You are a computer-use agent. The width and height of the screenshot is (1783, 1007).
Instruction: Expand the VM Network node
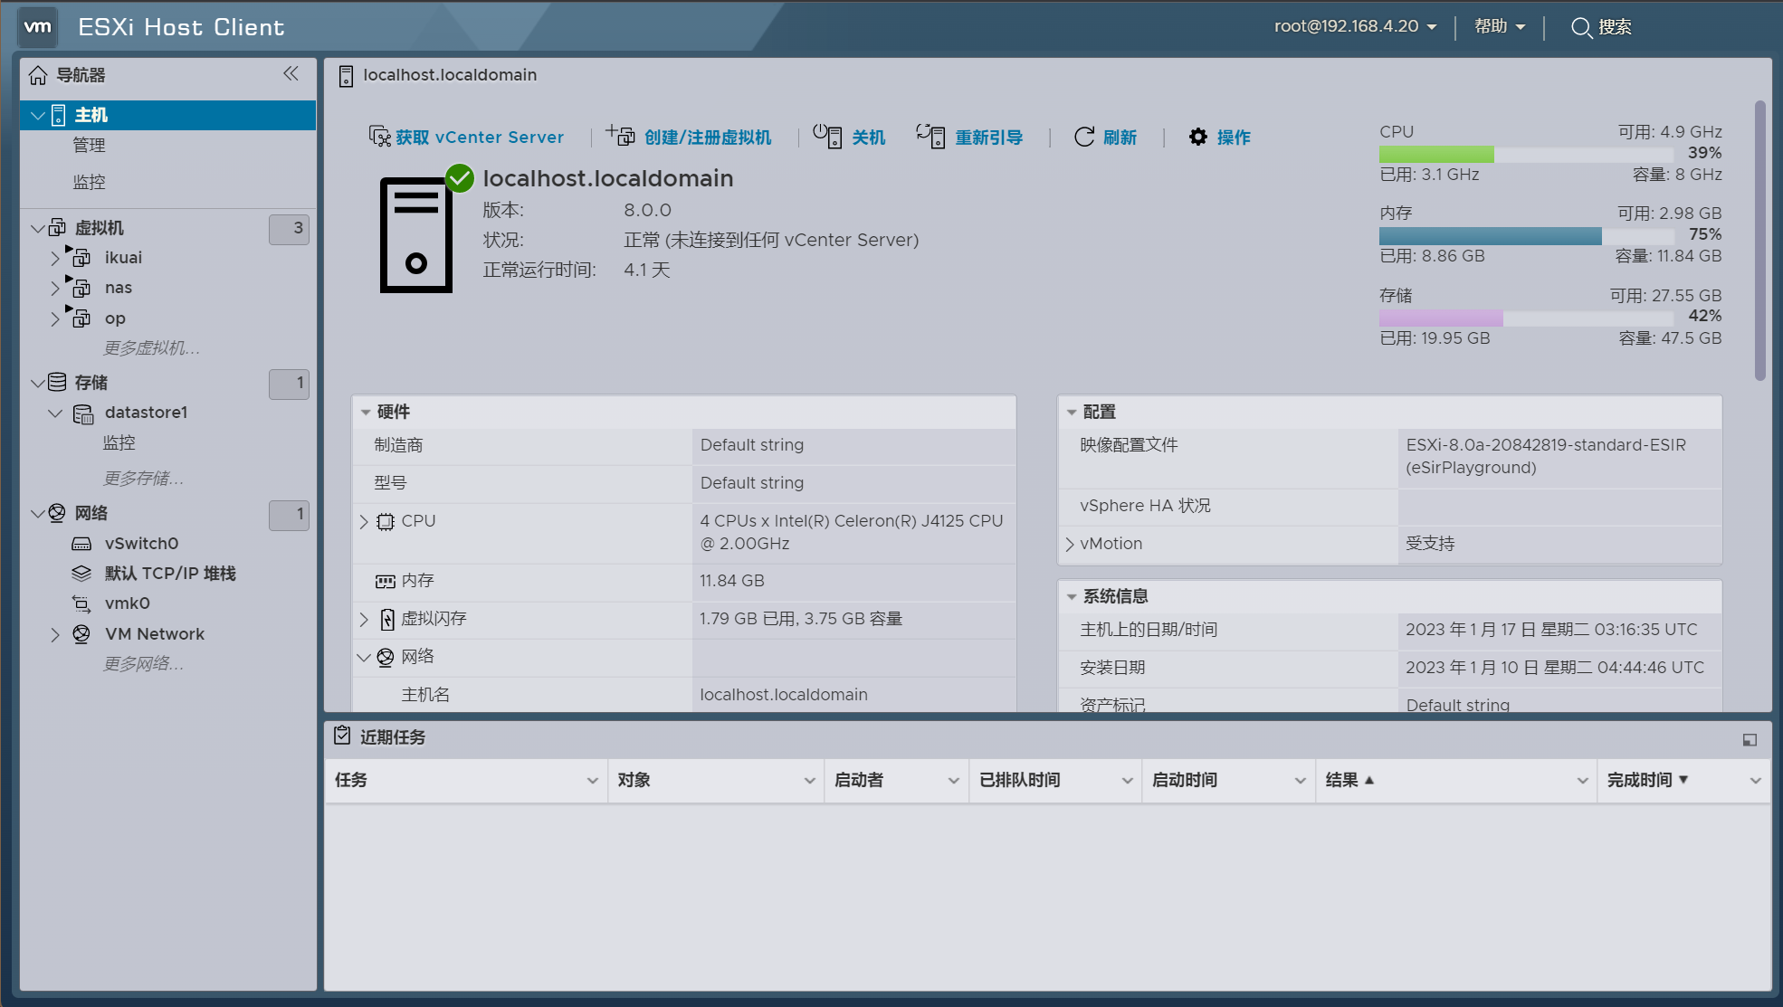[x=55, y=634]
